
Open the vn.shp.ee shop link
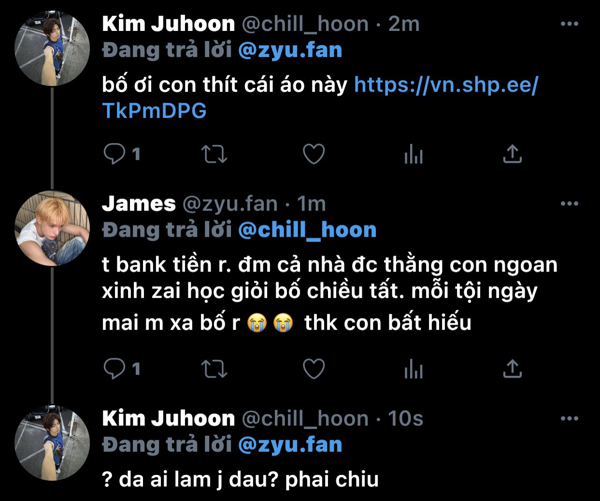click(320, 98)
